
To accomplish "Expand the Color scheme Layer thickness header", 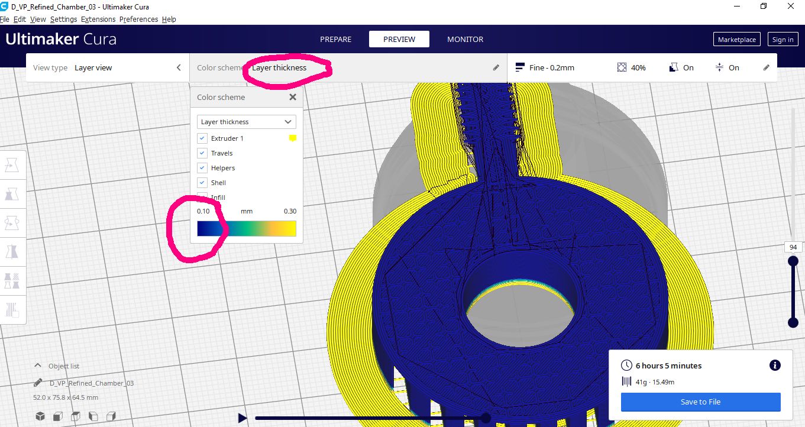I will (x=348, y=67).
